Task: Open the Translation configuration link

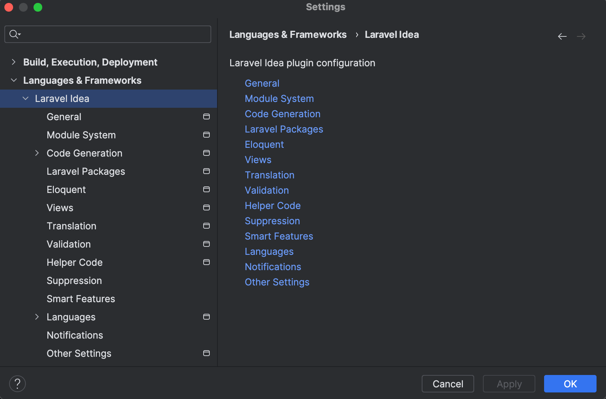Action: click(269, 175)
